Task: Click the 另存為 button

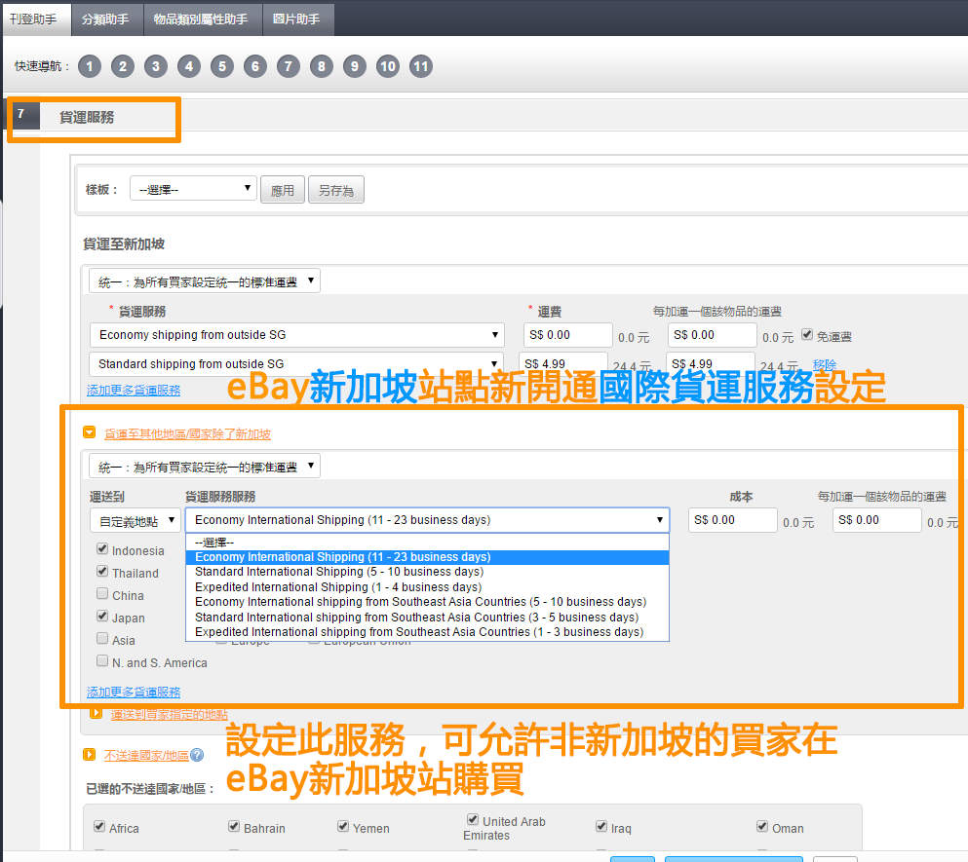Action: click(336, 189)
